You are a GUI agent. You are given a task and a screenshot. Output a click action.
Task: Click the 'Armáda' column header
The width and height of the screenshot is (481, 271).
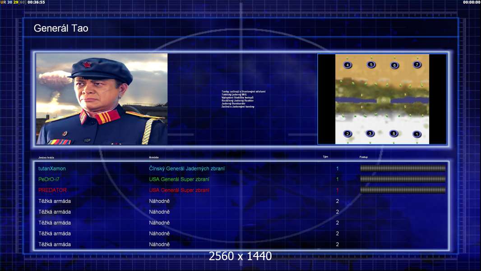click(154, 158)
